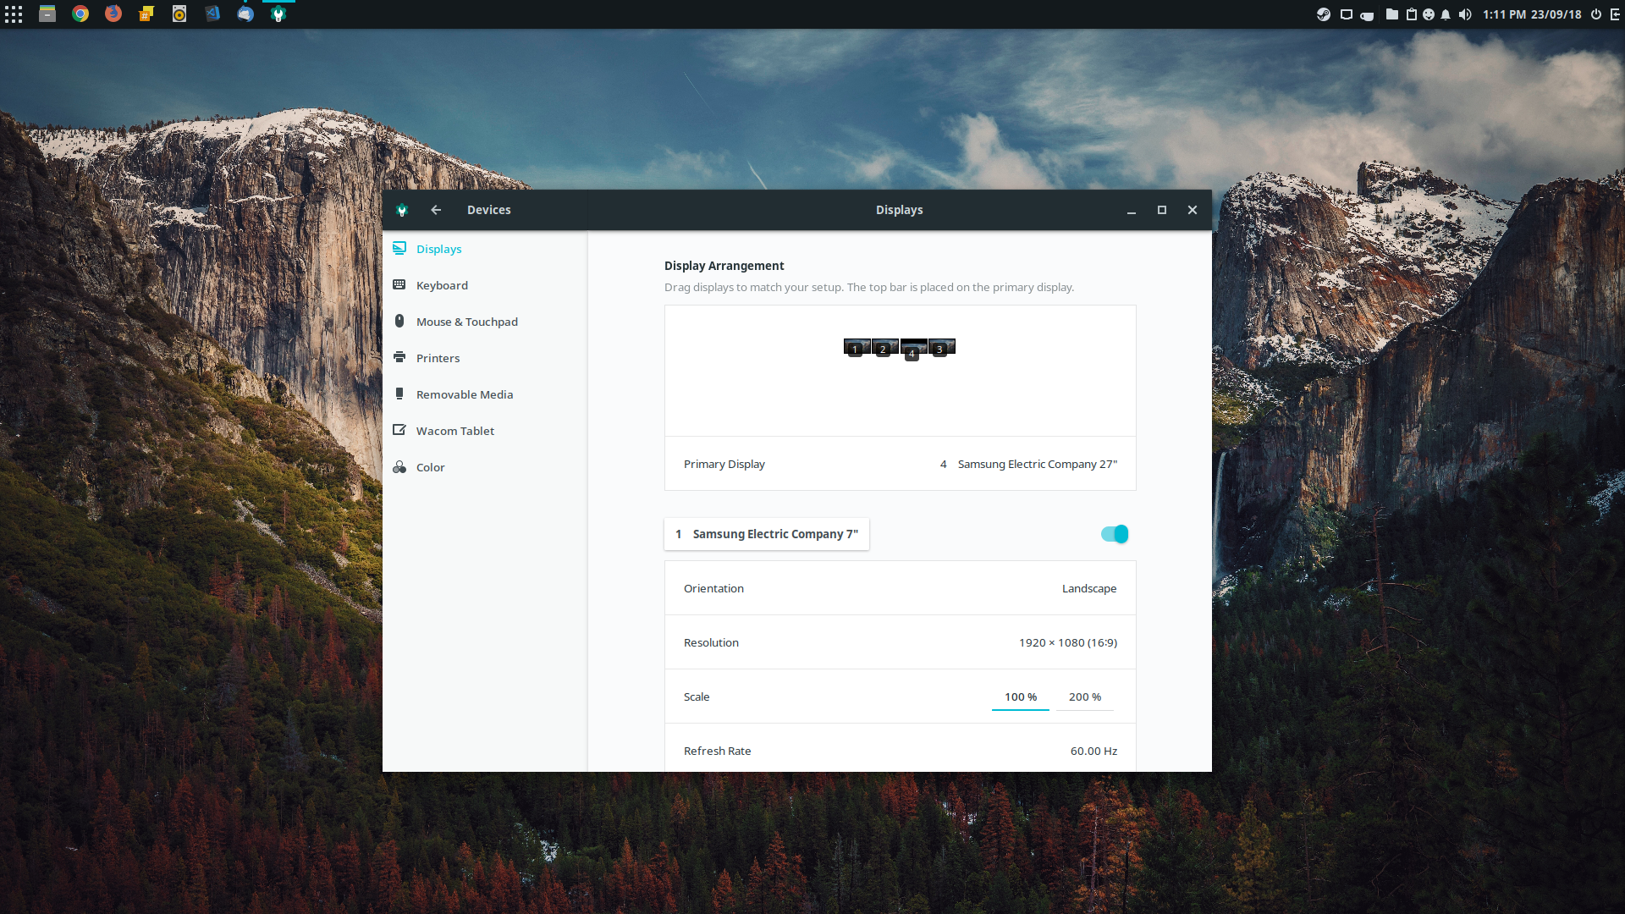Maximize the Displays settings window
This screenshot has height=914, width=1625.
(1162, 210)
